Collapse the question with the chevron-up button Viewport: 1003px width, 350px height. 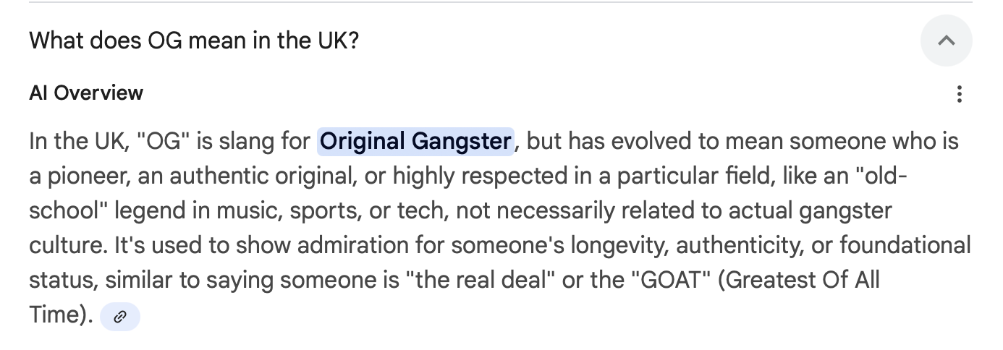[946, 40]
